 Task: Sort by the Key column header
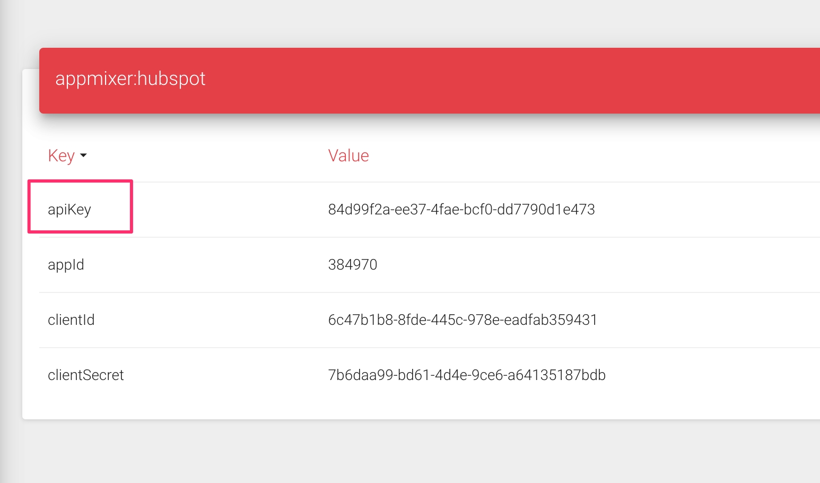click(x=62, y=156)
